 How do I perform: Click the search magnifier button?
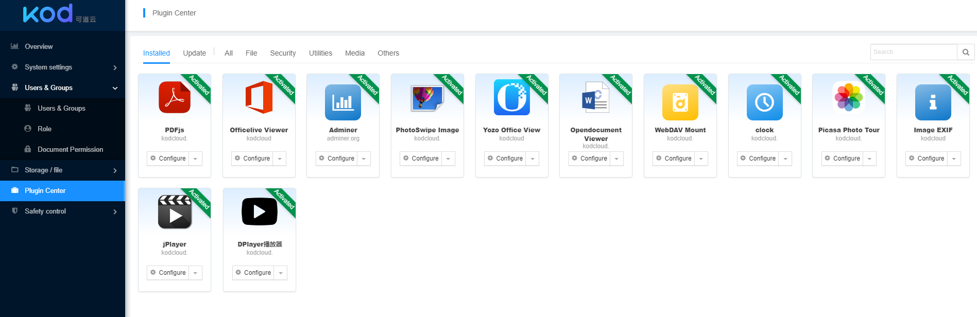966,52
